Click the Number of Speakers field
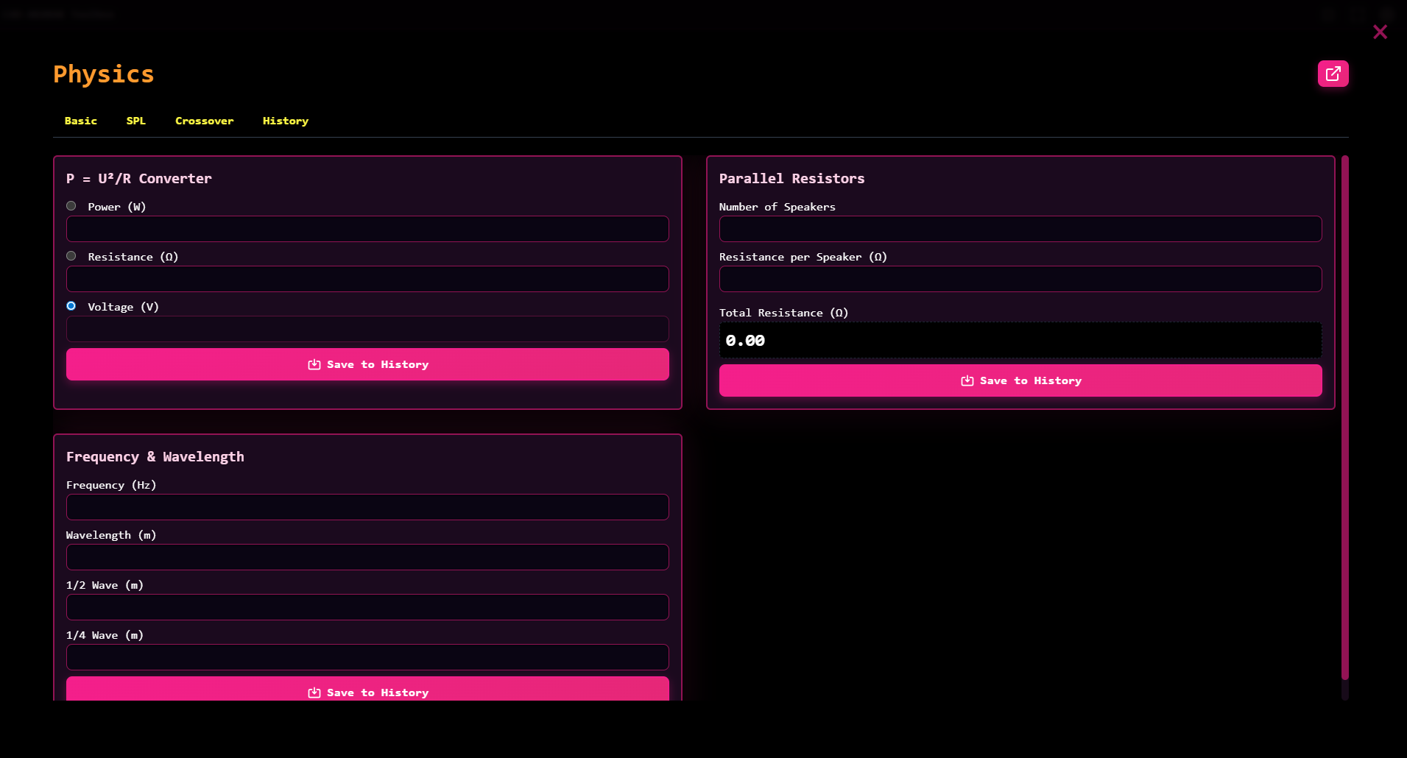This screenshot has width=1407, height=758. [x=1020, y=229]
